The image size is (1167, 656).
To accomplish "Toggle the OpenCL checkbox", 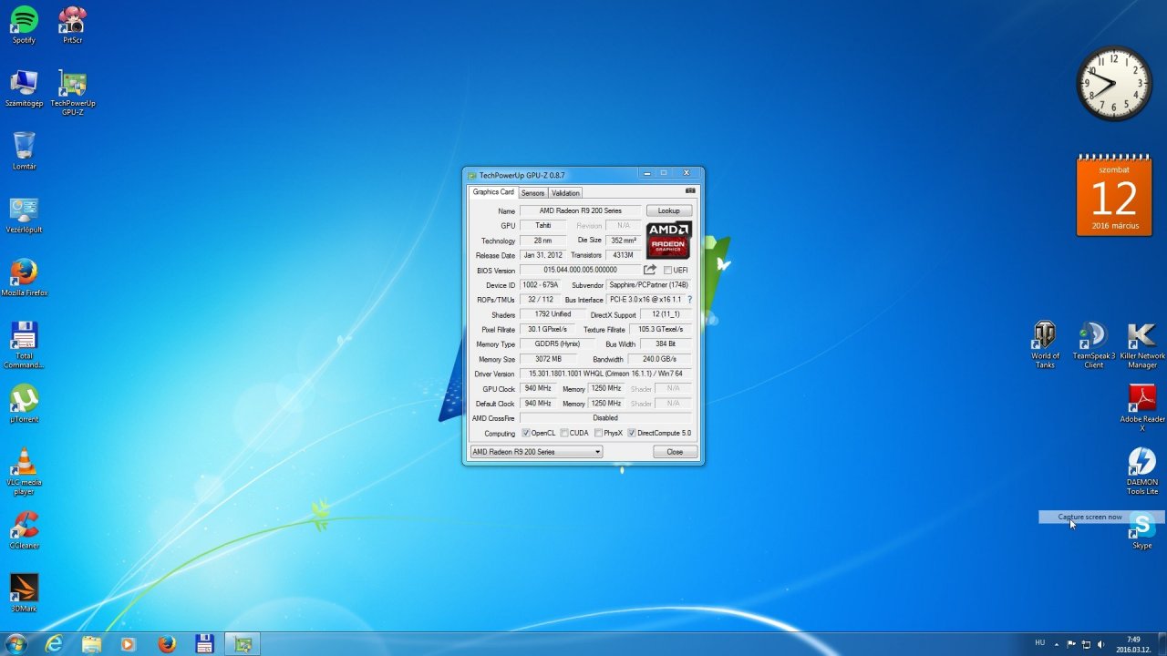I will [525, 433].
